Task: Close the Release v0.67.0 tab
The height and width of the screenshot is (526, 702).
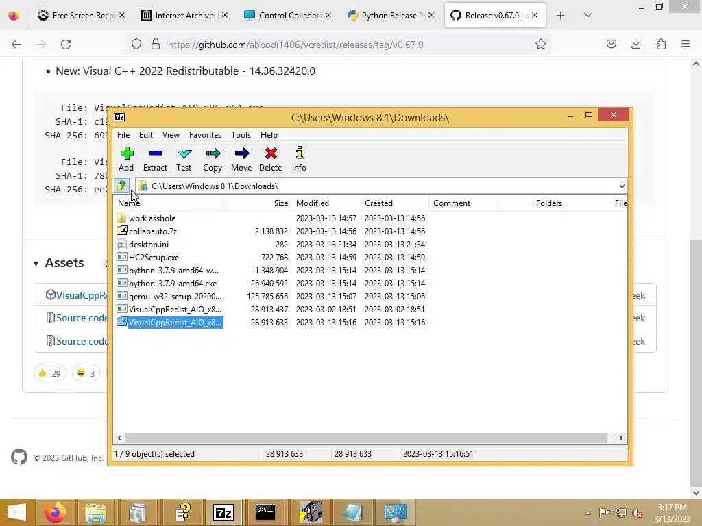Action: click(535, 15)
